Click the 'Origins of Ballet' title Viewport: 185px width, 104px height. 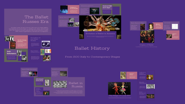pyautogui.click(x=146, y=45)
